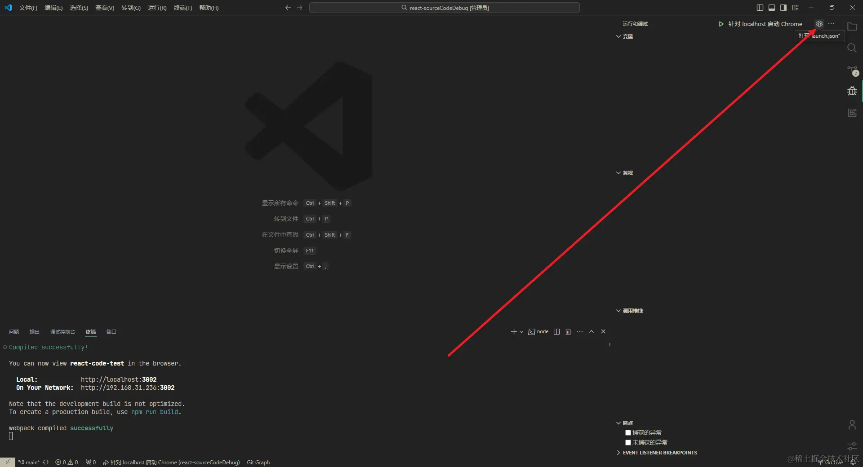Screen dimensions: 863x467
Task: Open the Explorer view in the activity bar
Action: (852, 26)
